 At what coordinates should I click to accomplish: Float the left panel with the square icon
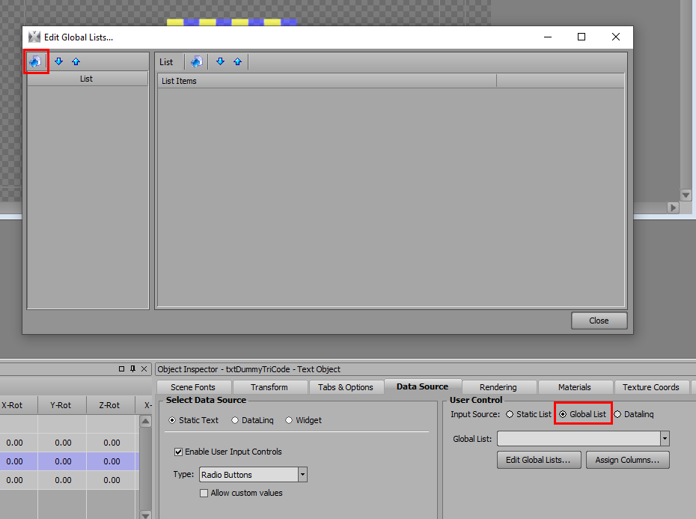pos(122,368)
